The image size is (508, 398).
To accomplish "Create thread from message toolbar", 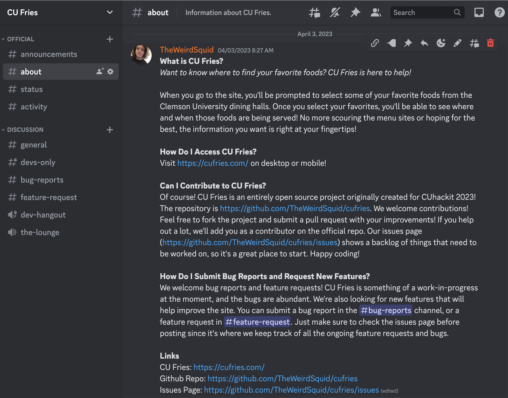I will pos(474,43).
